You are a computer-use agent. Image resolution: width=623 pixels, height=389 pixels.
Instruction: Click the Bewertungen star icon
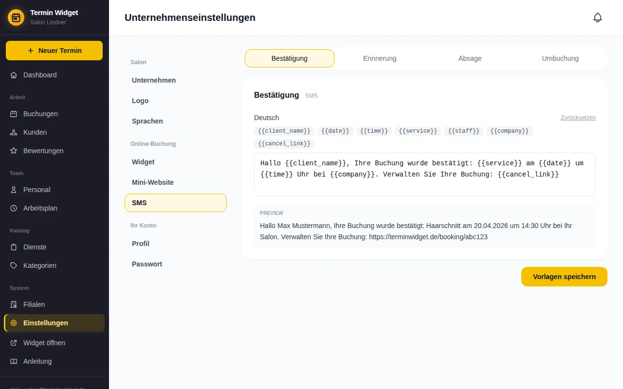tap(14, 151)
